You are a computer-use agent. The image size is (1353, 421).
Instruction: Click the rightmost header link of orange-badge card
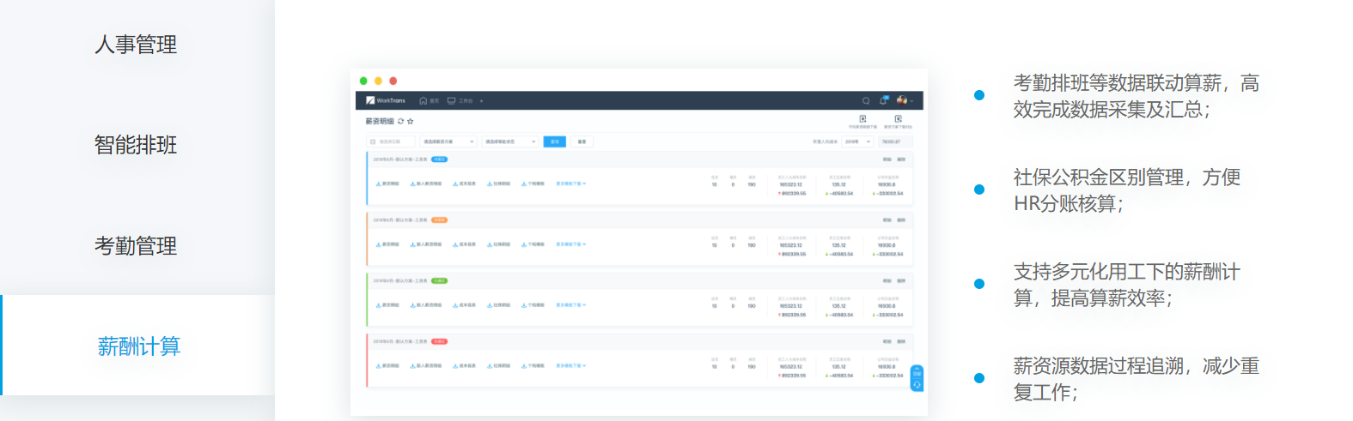pos(901,220)
